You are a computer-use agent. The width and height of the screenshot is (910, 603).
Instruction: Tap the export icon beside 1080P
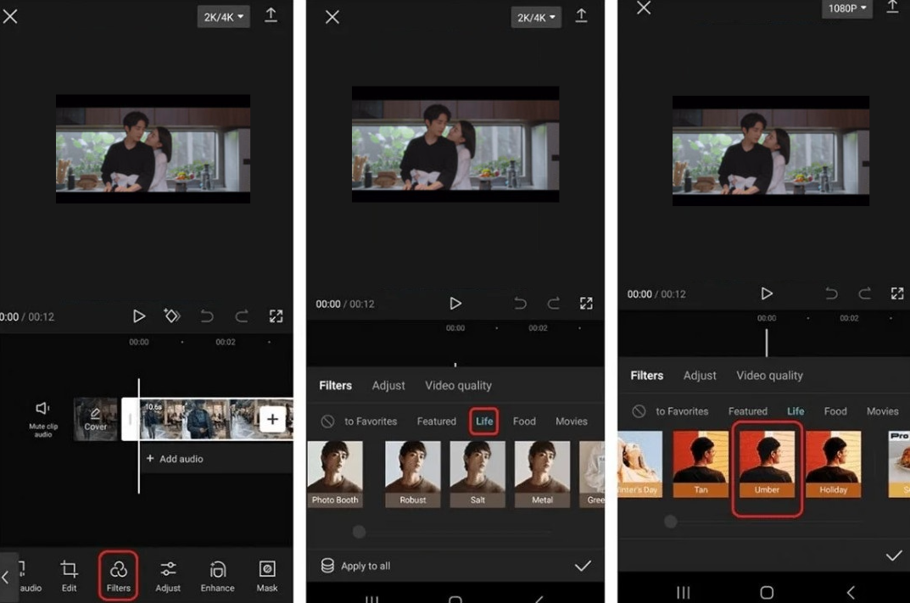coord(892,7)
